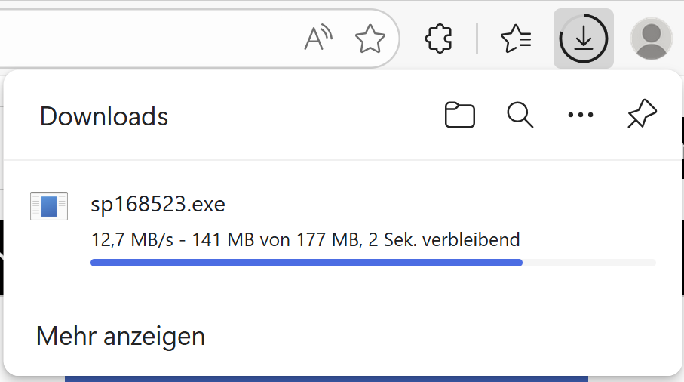
Task: Focus the browser address bar
Action: tap(151, 39)
